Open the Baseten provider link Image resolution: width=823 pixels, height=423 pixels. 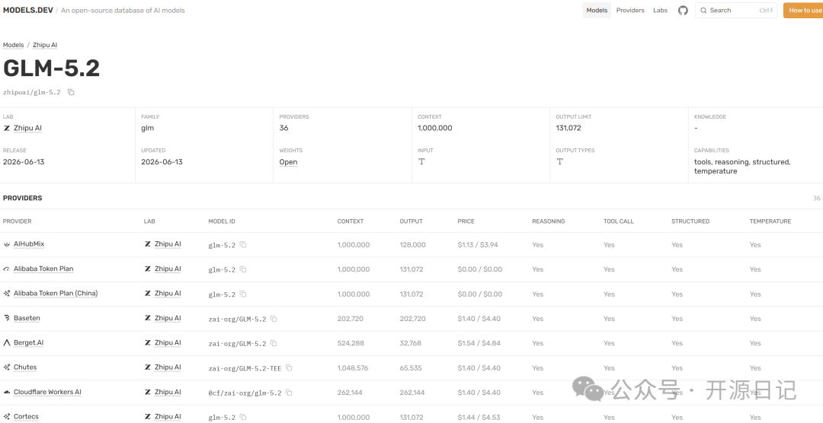coord(27,318)
